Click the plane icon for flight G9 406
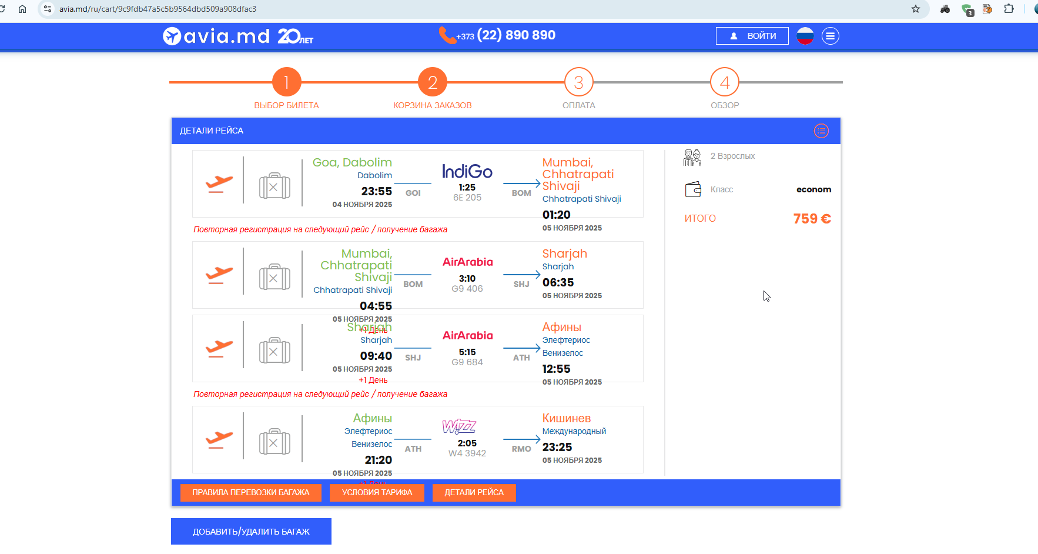 219,275
